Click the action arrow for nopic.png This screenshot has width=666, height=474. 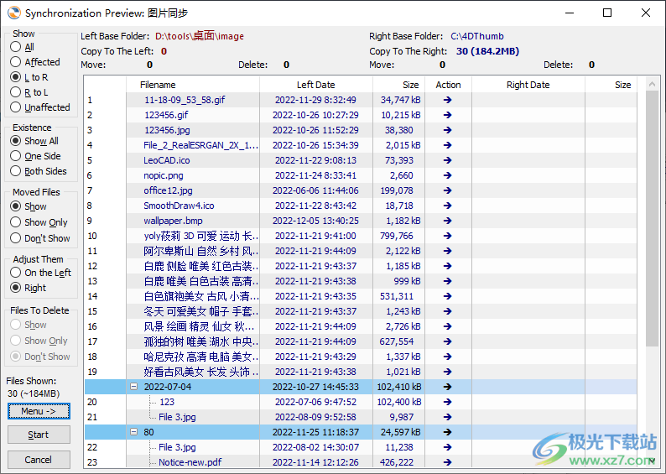tap(447, 175)
